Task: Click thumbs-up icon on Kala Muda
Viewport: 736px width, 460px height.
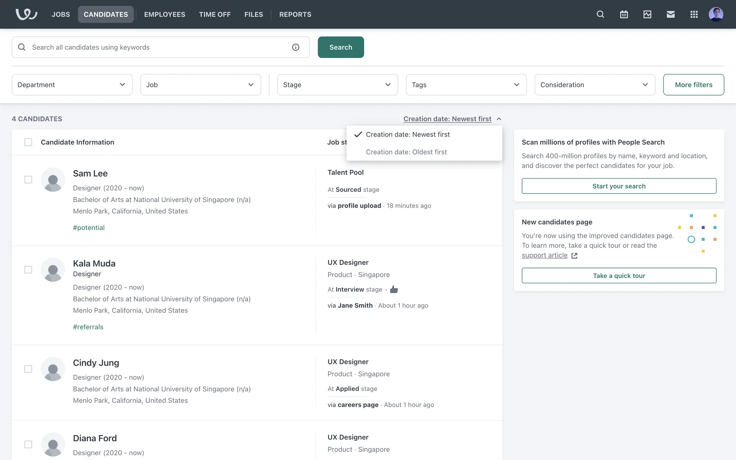Action: [394, 289]
